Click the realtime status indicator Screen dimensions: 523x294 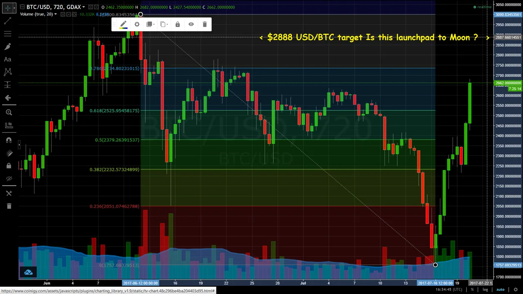point(483,7)
